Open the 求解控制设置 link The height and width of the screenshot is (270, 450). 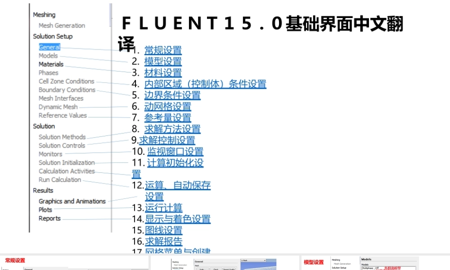click(167, 140)
